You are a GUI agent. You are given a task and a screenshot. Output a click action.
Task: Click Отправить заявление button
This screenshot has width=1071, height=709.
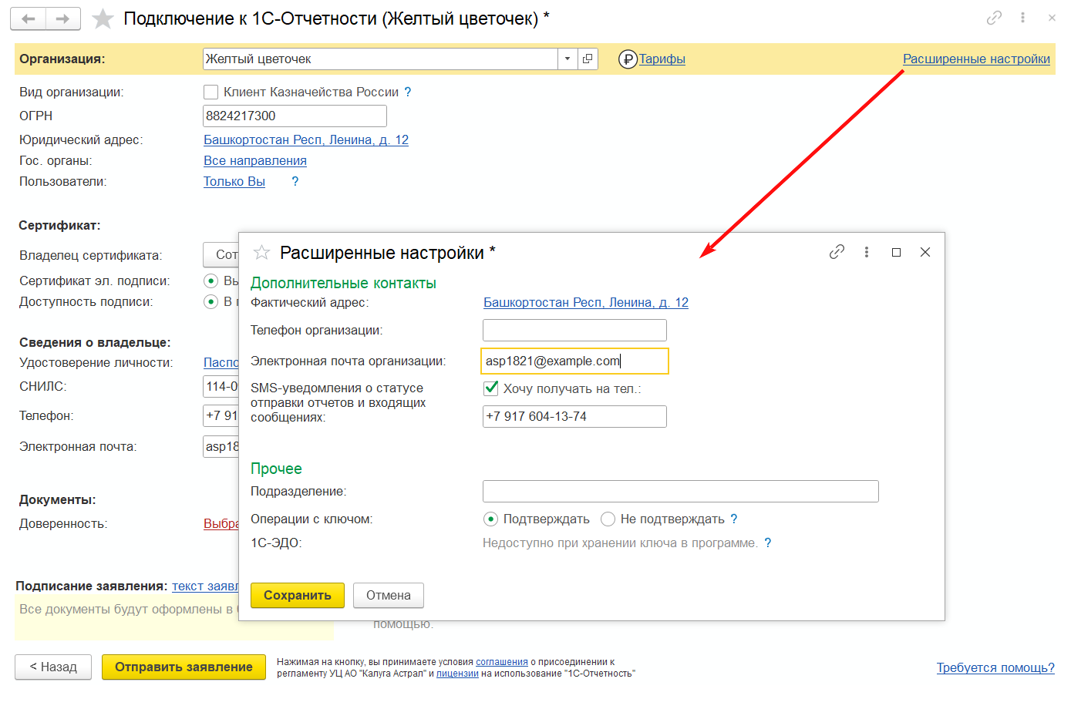click(184, 667)
